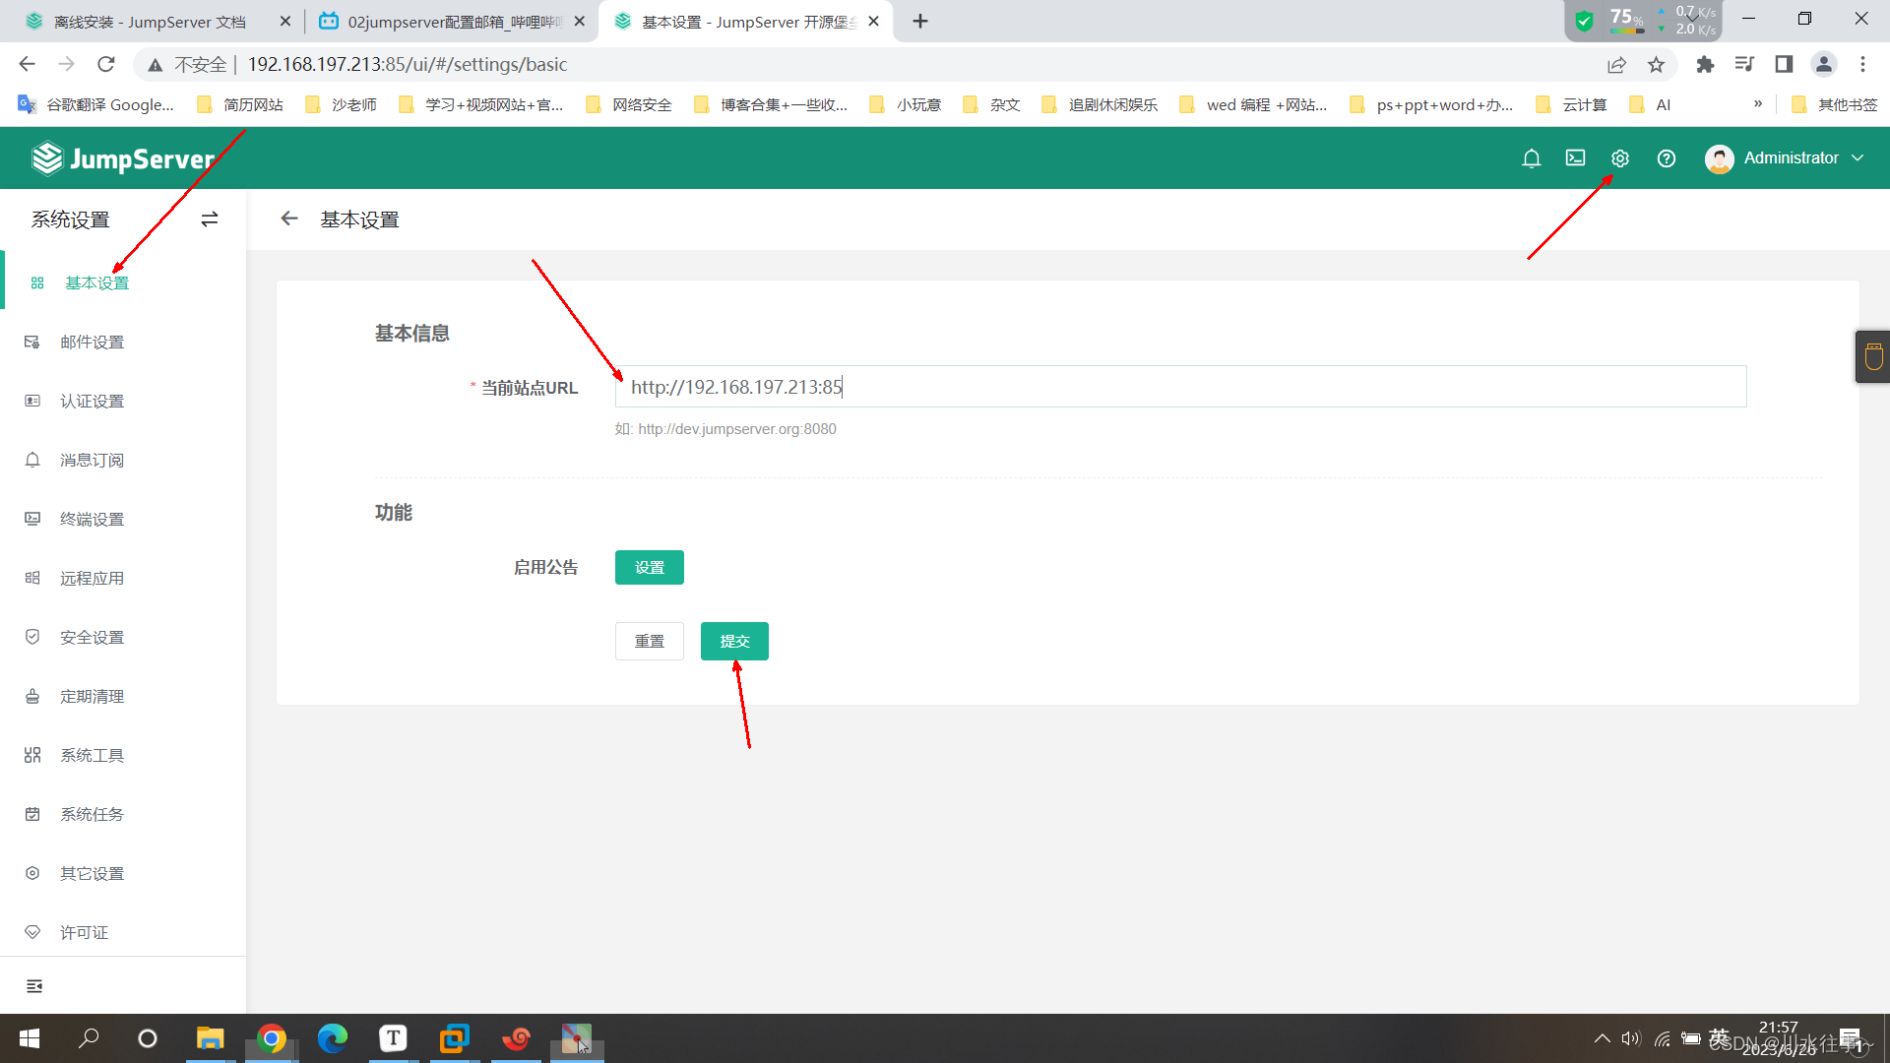Viewport: 1890px width, 1063px height.
Task: Toggle the 系统设置 view switch icon
Action: click(x=210, y=219)
